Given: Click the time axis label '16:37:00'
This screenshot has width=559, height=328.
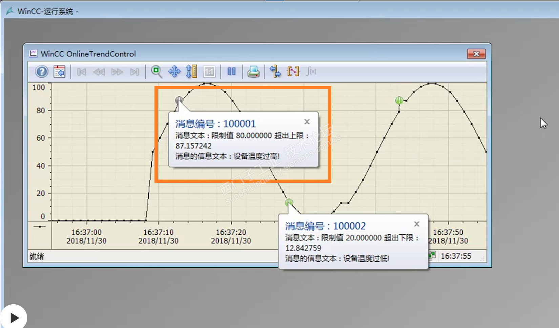Looking at the screenshot, I should point(86,232).
